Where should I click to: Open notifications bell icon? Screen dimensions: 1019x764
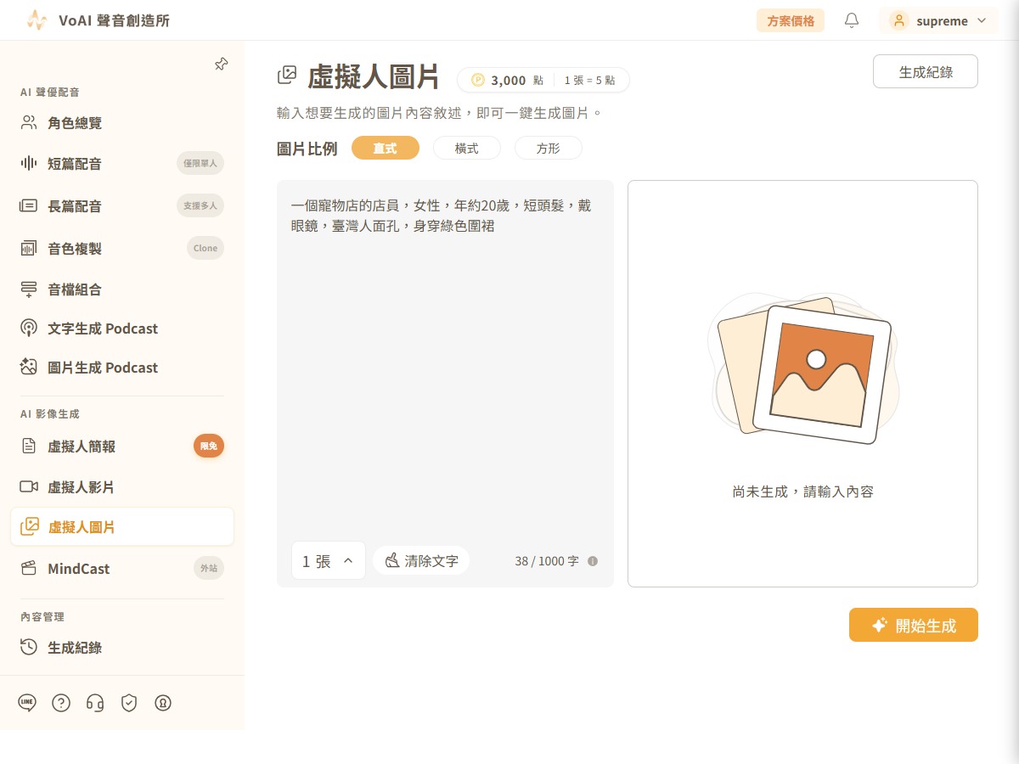(852, 20)
